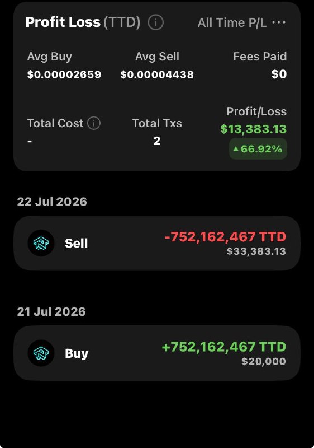Open the Buy transaction dated 21 Jul 2026
Screen dimensions: 314x448
click(157, 353)
